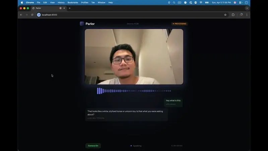Click the menu bar date and time
Image resolution: width=268 pixels, height=151 pixels.
tap(221, 3)
